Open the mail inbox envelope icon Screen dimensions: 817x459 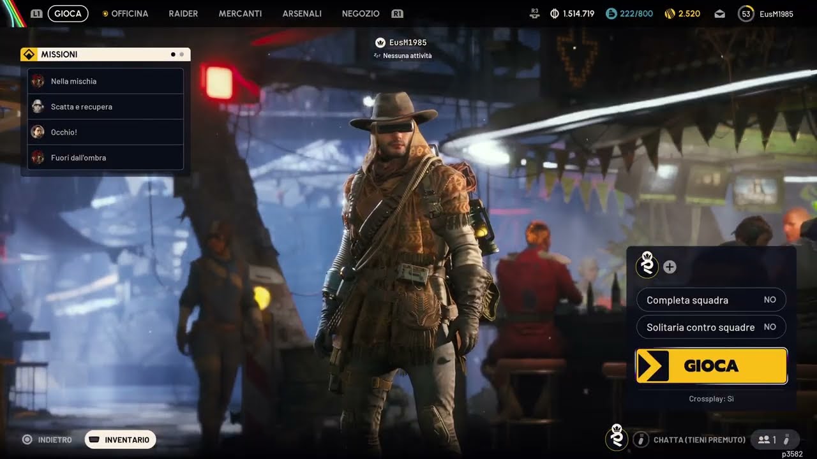pyautogui.click(x=719, y=13)
